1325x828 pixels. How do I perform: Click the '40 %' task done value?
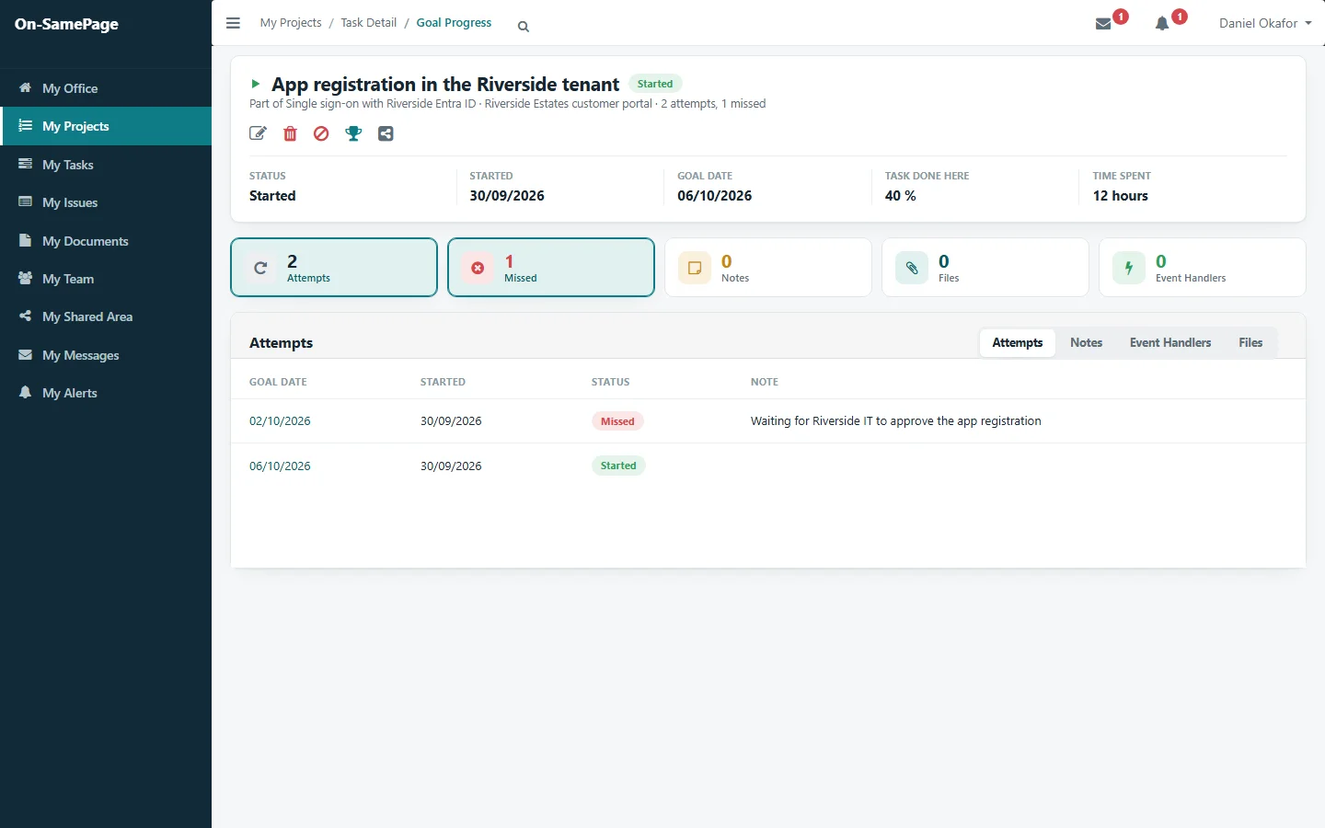(x=901, y=196)
